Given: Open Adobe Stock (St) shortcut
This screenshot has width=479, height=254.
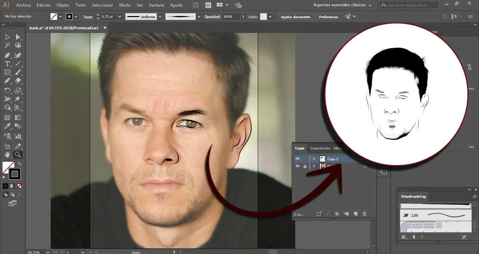Looking at the screenshot, I should click(208, 5).
